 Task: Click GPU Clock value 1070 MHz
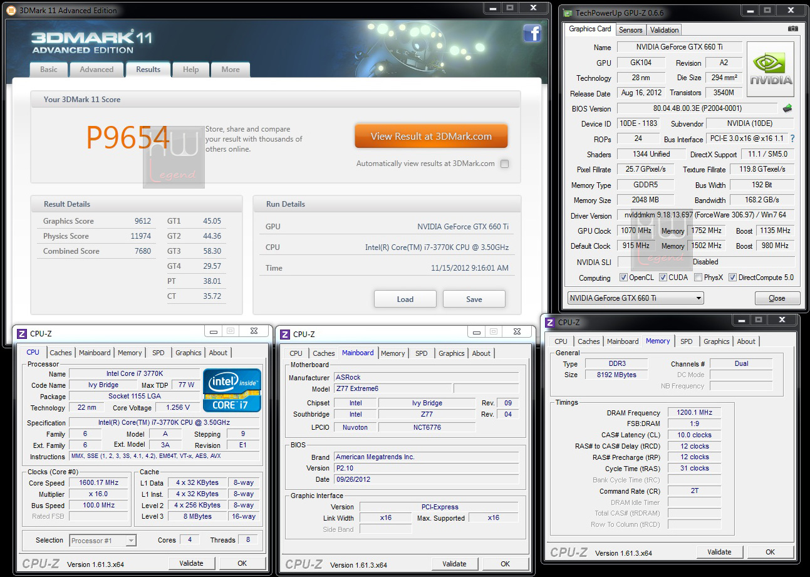pyautogui.click(x=636, y=231)
